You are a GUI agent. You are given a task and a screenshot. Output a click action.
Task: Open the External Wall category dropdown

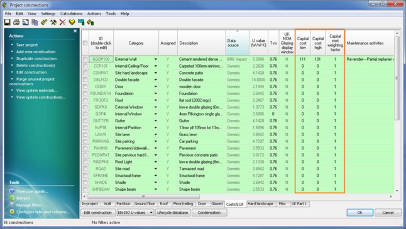156,59
